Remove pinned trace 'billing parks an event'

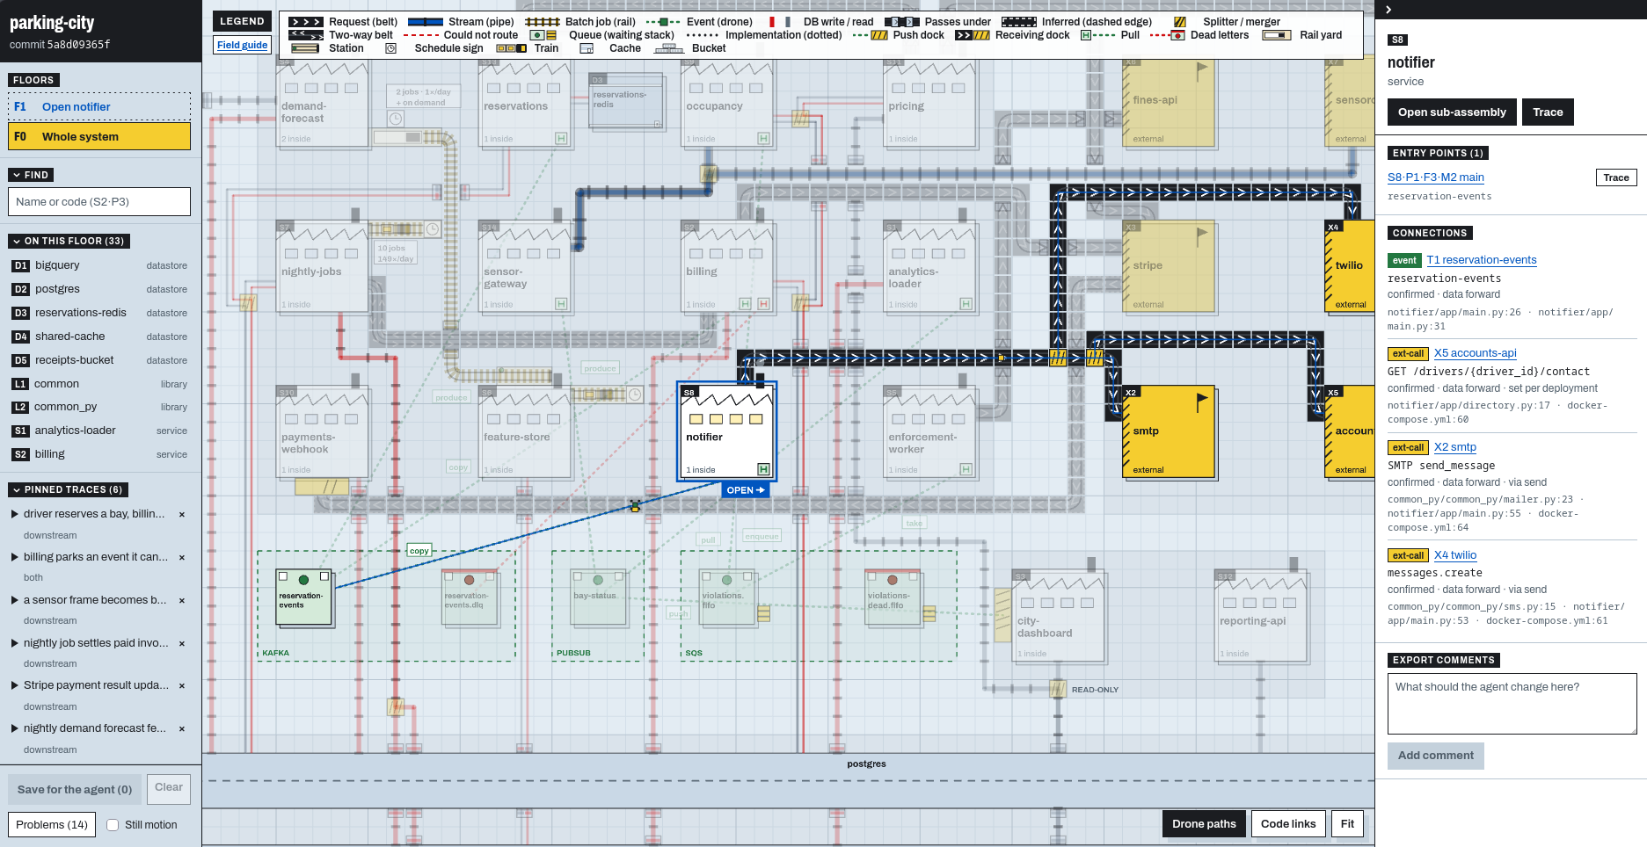point(182,558)
